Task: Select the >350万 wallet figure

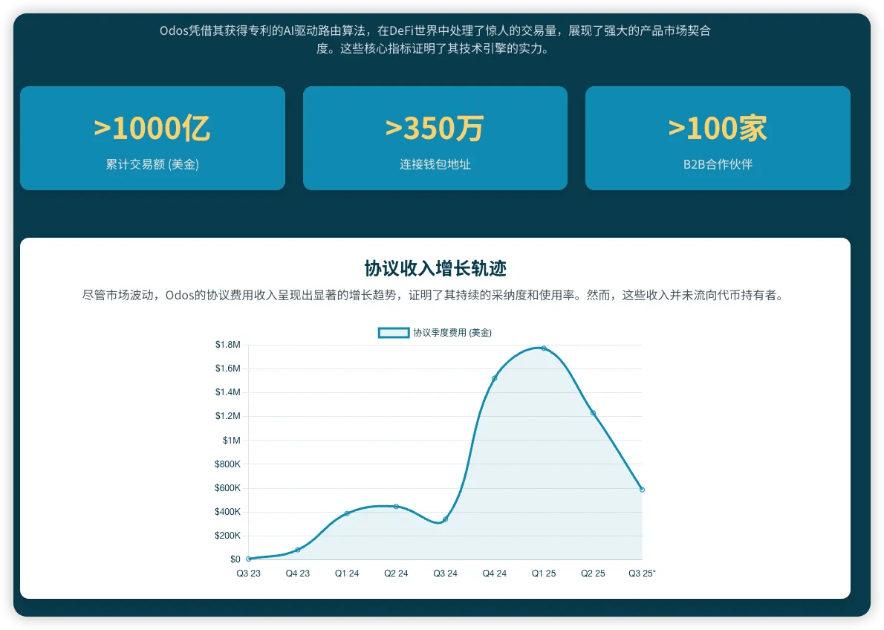Action: tap(435, 129)
